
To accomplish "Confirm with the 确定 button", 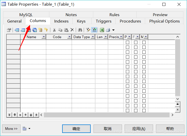I will tap(76, 129).
